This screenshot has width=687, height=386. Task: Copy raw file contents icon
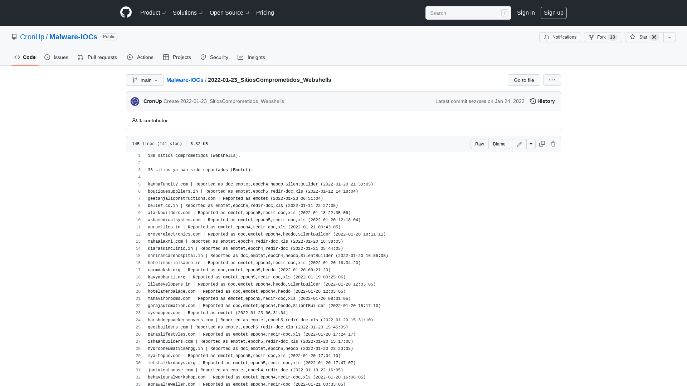[x=542, y=144]
